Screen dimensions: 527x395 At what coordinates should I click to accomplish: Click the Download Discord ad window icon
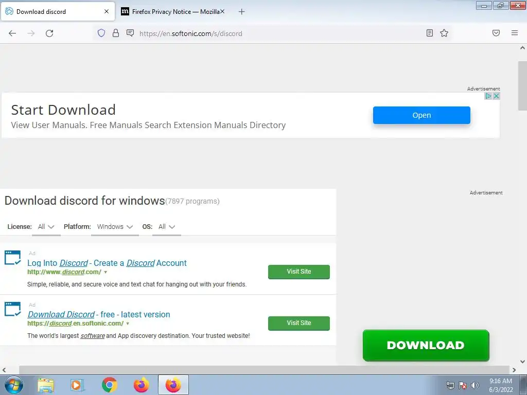coord(12,309)
